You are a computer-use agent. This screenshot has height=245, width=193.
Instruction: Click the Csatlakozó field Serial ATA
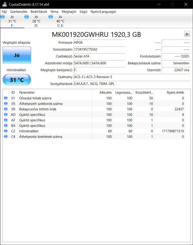(99, 56)
